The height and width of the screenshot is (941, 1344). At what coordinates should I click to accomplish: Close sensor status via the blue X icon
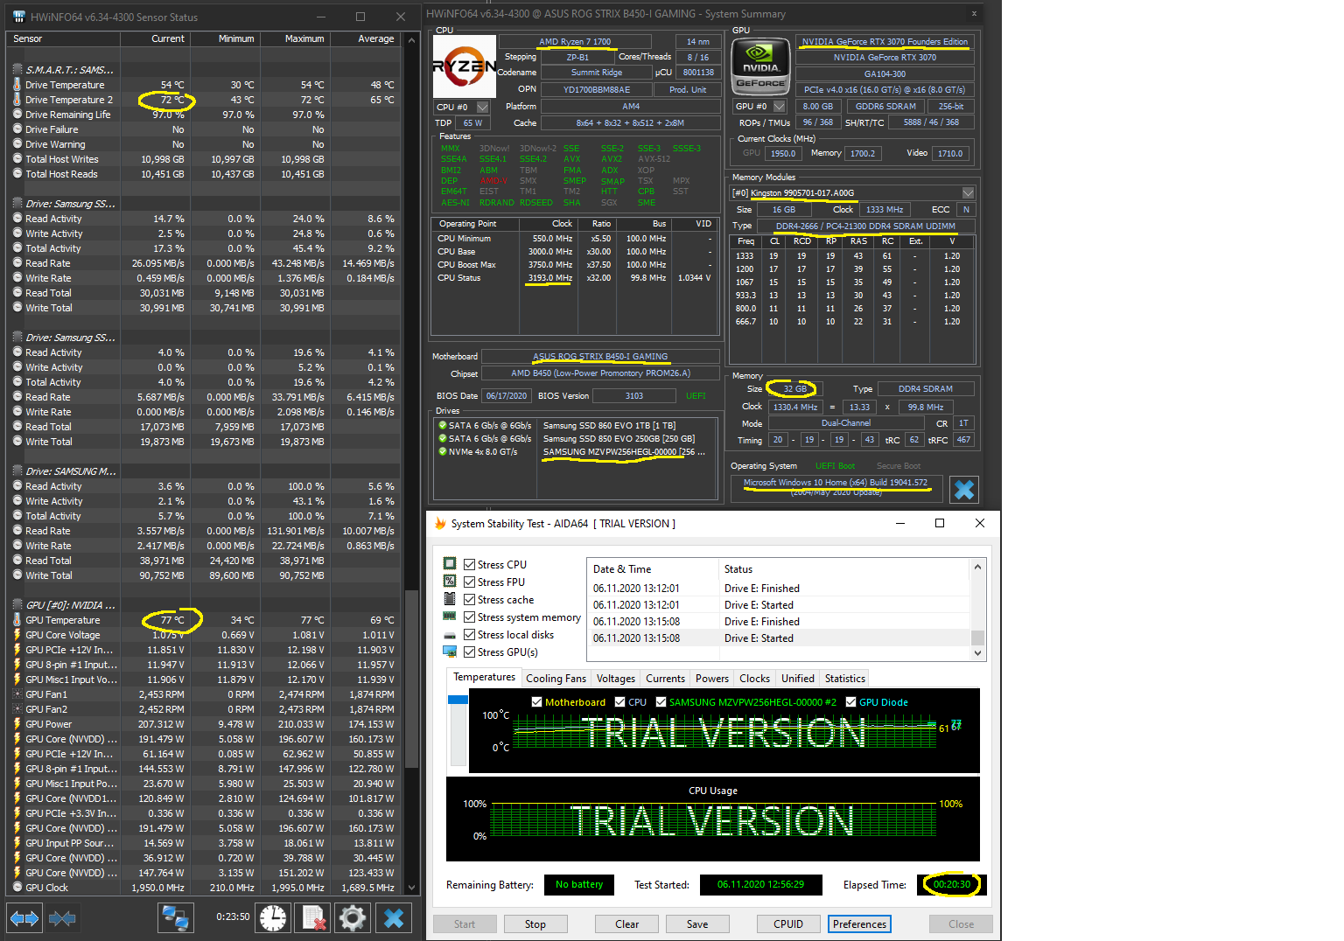tap(394, 918)
